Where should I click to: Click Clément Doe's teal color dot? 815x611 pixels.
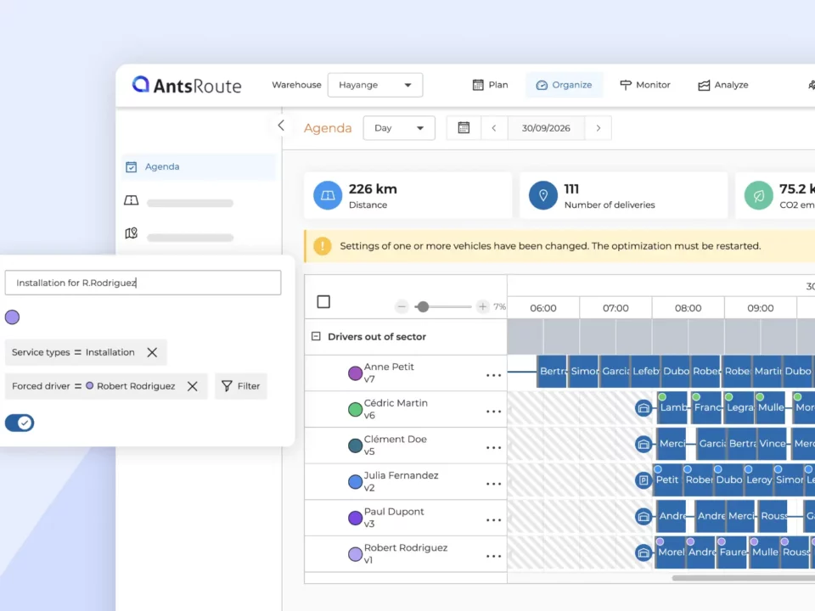[355, 446]
